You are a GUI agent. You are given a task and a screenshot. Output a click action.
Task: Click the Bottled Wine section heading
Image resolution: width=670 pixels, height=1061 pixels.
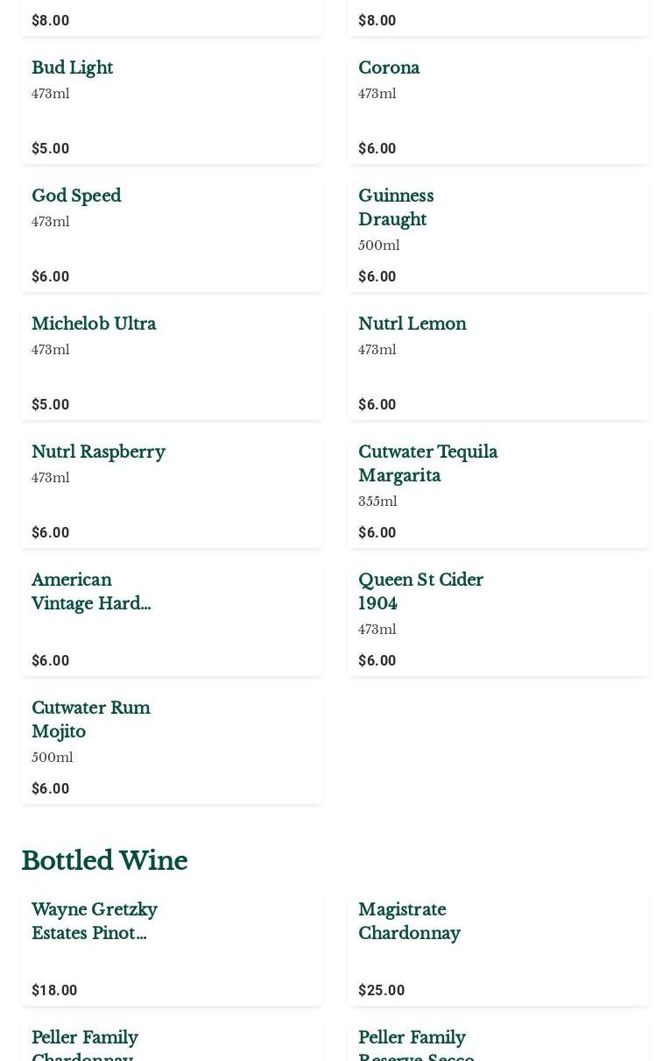point(104,861)
